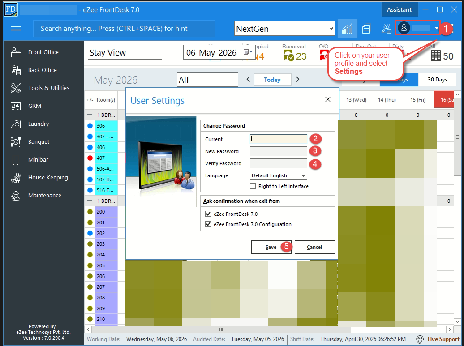Open the Assistant panel
The width and height of the screenshot is (464, 346).
[x=399, y=9]
